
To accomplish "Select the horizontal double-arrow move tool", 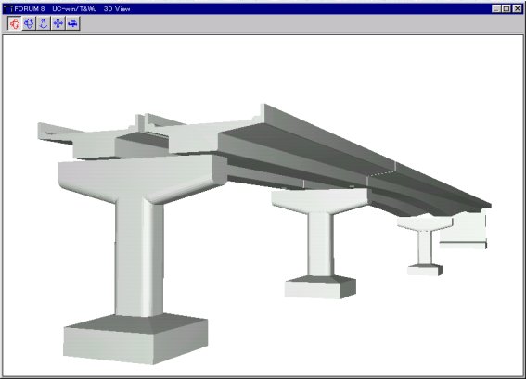I will click(72, 23).
